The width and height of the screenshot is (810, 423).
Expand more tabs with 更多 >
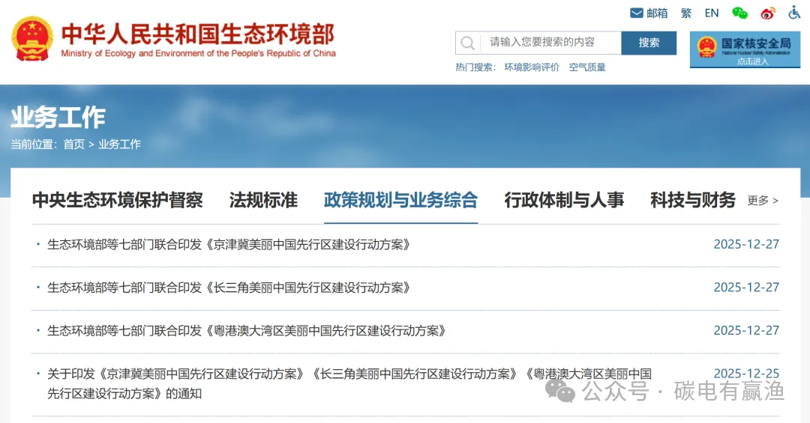click(x=763, y=201)
